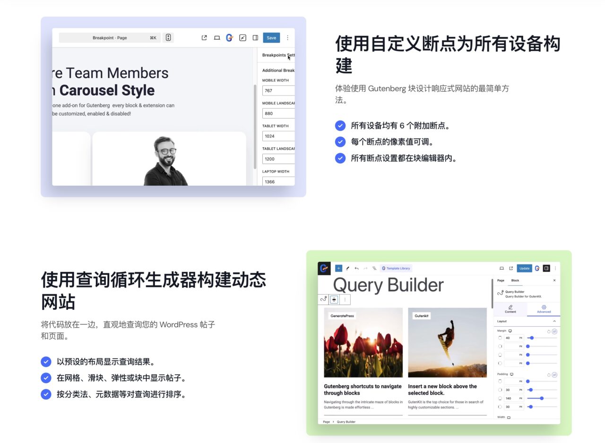Switch to the Page tab
The image size is (605, 443).
501,280
